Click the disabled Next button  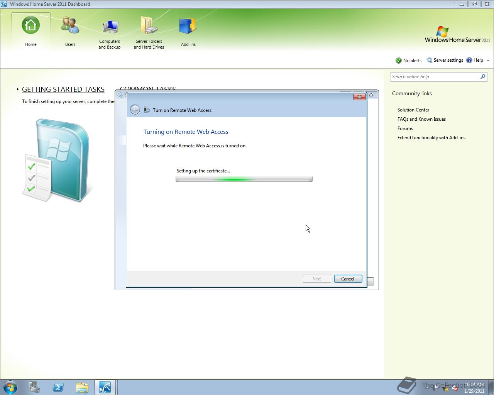[x=317, y=279]
